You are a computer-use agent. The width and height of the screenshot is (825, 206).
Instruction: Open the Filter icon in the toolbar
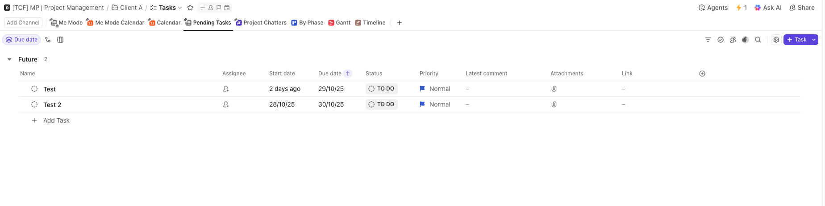(x=708, y=40)
